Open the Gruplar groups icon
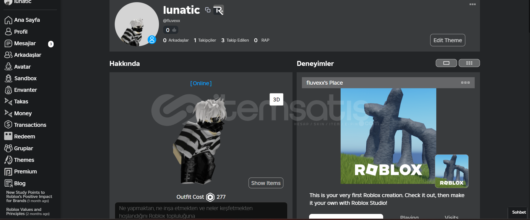This screenshot has height=220, width=530. (x=8, y=148)
